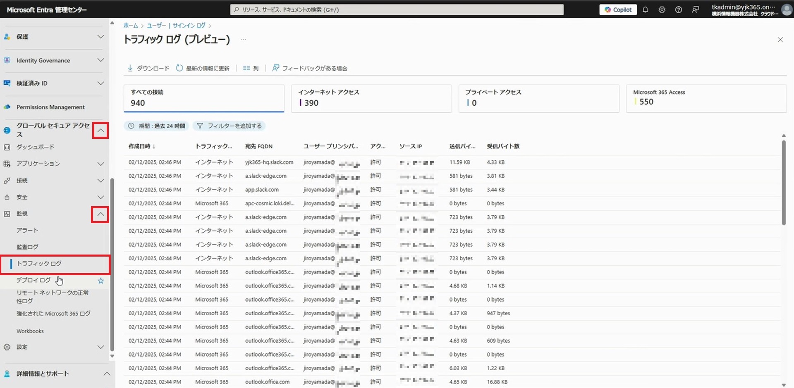This screenshot has height=388, width=794.
Task: Open the help question mark icon
Action: [x=678, y=10]
